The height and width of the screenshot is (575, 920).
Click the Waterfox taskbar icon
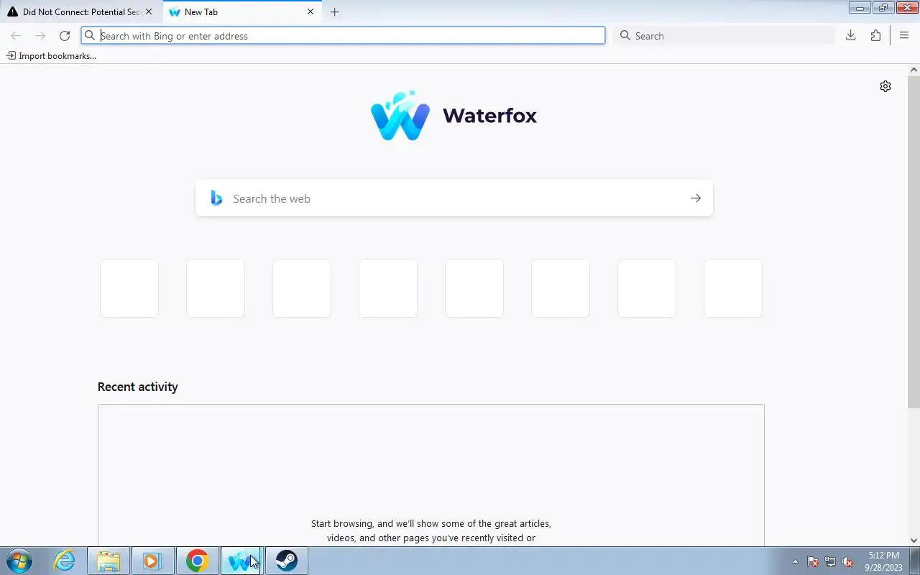[241, 561]
